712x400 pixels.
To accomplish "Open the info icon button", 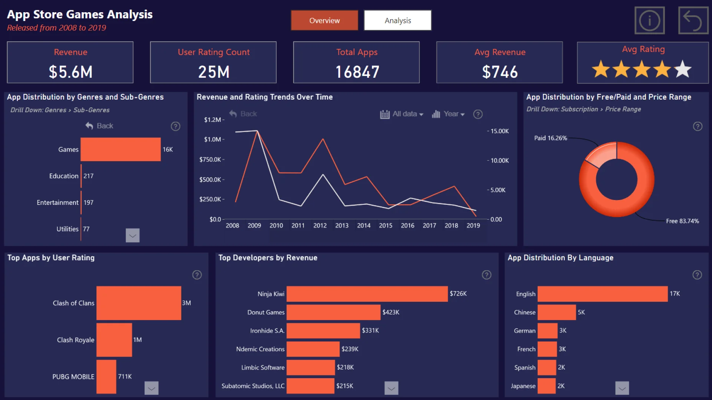I will click(x=649, y=20).
